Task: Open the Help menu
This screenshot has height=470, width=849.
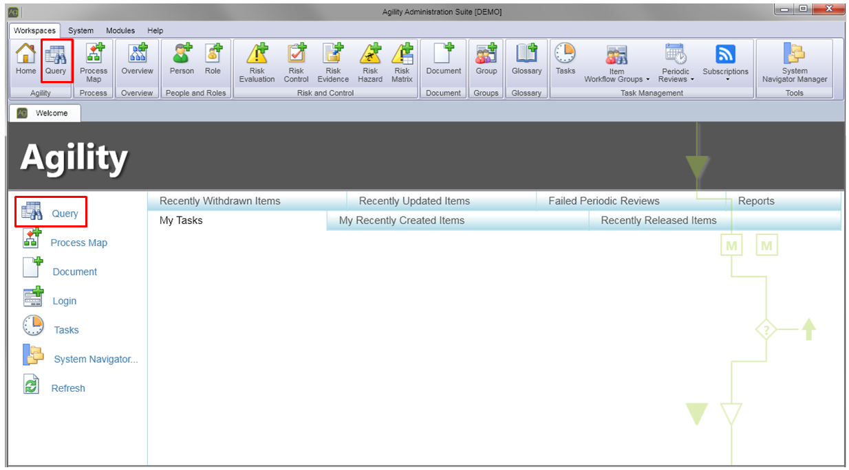Action: click(x=155, y=30)
